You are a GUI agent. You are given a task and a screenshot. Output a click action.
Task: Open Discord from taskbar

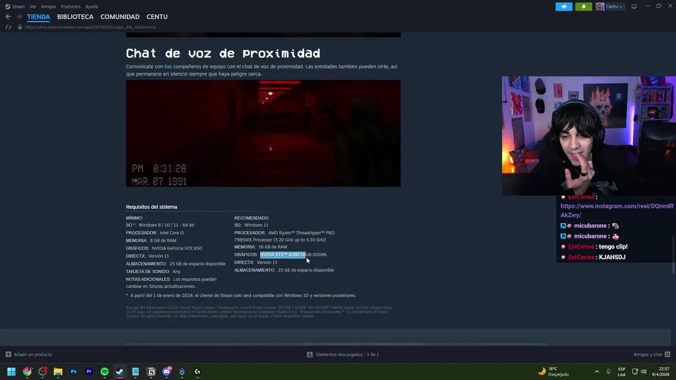click(166, 372)
